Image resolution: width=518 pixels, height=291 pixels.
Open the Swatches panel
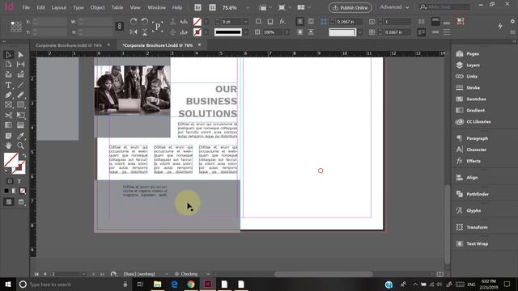476,99
